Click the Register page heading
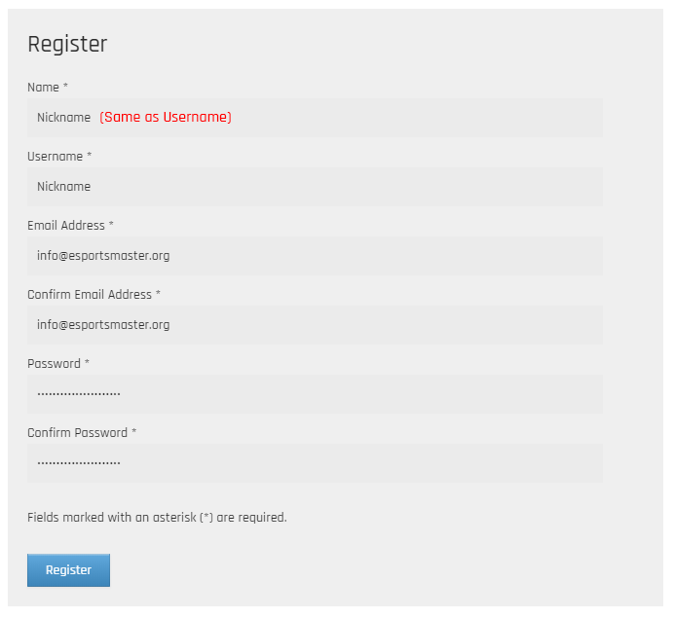The height and width of the screenshot is (618, 674). (67, 44)
